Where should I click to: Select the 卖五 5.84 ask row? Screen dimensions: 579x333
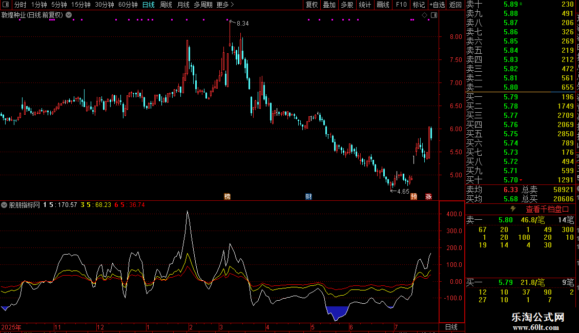click(520, 50)
